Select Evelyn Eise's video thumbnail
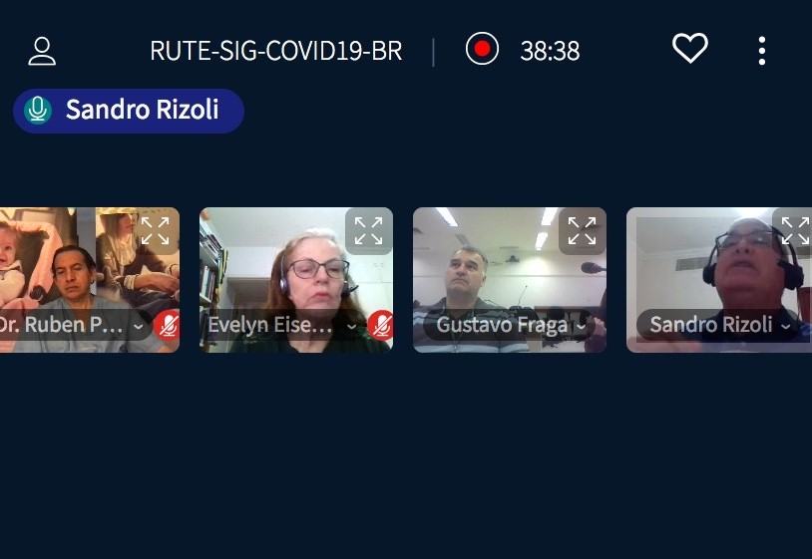This screenshot has width=812, height=559. pos(296,280)
